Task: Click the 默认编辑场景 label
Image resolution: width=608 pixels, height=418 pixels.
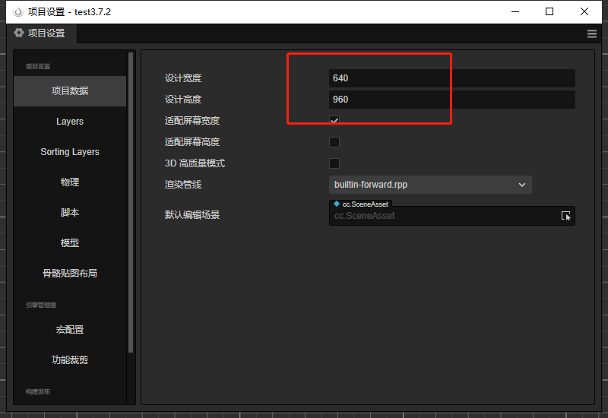Action: pyautogui.click(x=192, y=215)
